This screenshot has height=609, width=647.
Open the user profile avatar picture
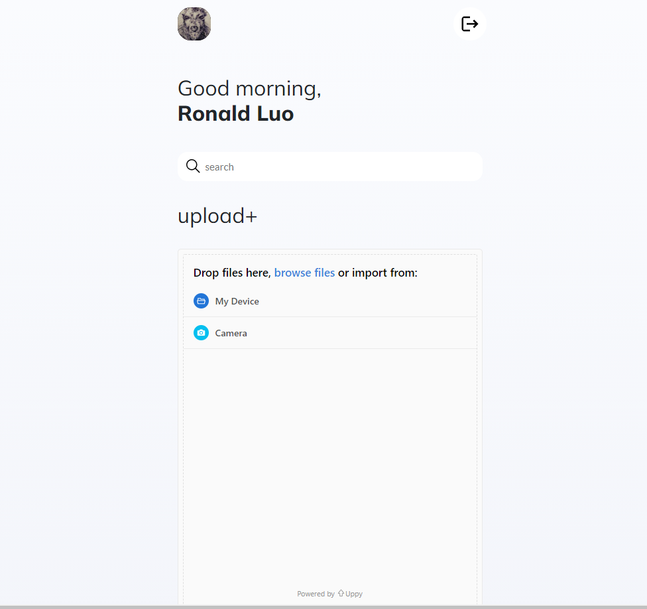pyautogui.click(x=194, y=24)
